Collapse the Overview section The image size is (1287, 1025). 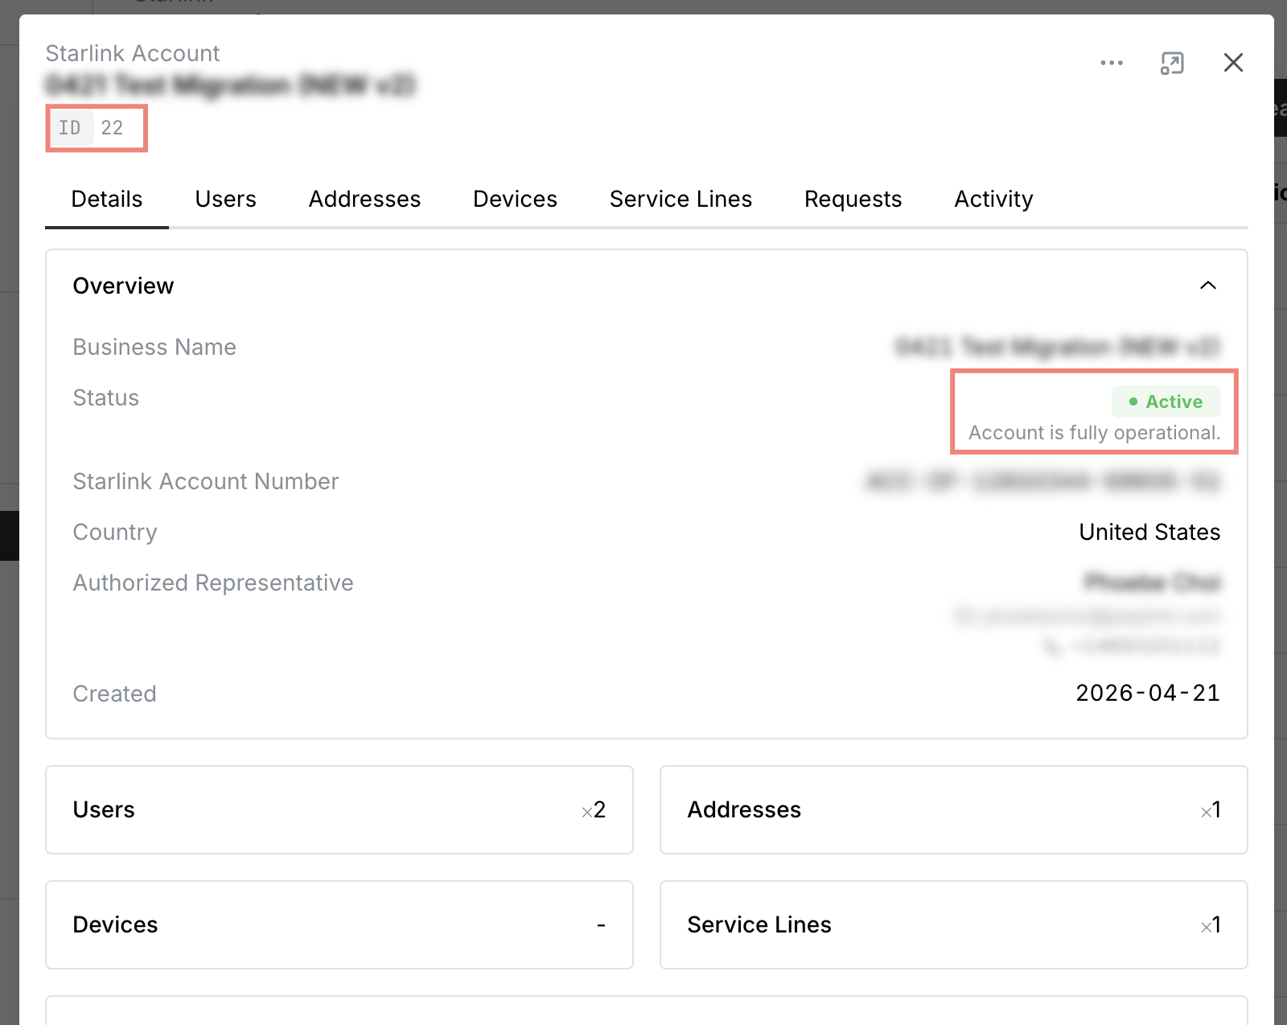pos(1208,286)
